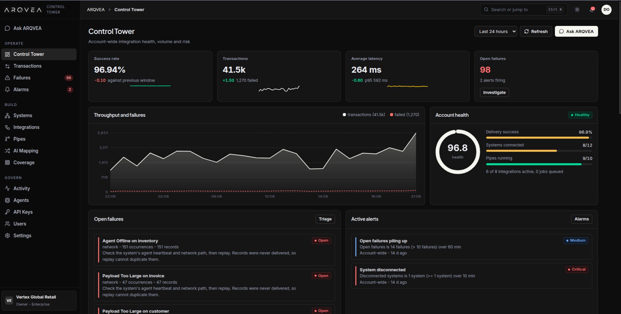This screenshot has width=621, height=314.
Task: Open the Vertex Global Retail account switcher
Action: point(39,301)
